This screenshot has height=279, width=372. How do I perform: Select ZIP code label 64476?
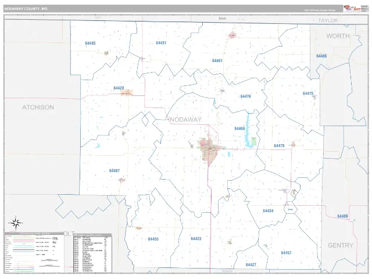click(x=245, y=96)
